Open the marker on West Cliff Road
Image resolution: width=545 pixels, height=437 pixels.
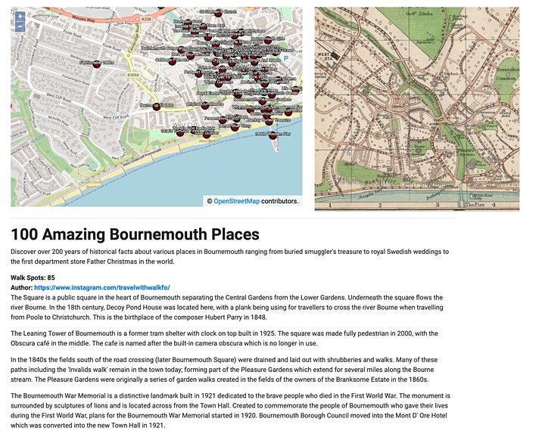[x=157, y=107]
